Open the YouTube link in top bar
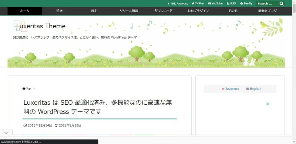296x144 pixels. point(215,3)
